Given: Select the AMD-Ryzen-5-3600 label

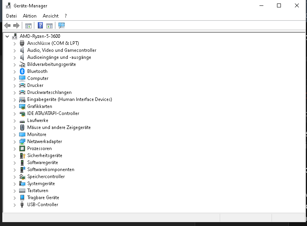Looking at the screenshot, I should coord(40,36).
